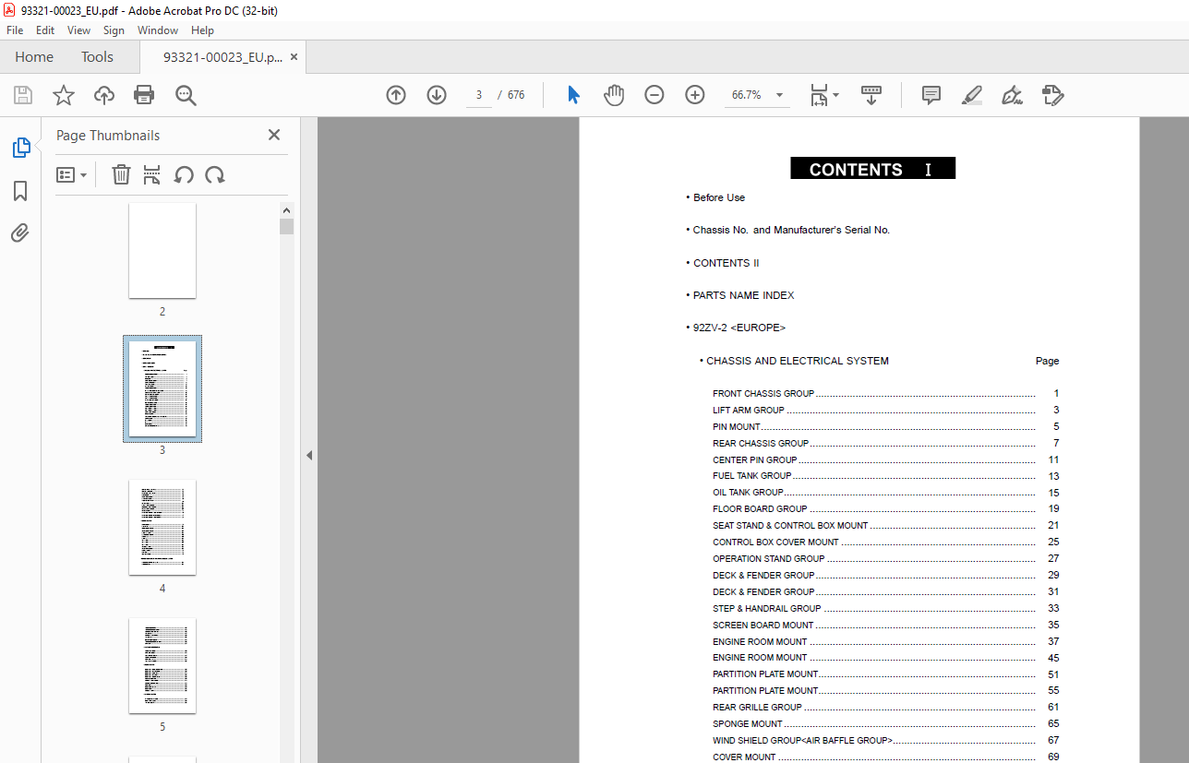Click the FLOOR BOARD GROUP entry

tap(886, 509)
